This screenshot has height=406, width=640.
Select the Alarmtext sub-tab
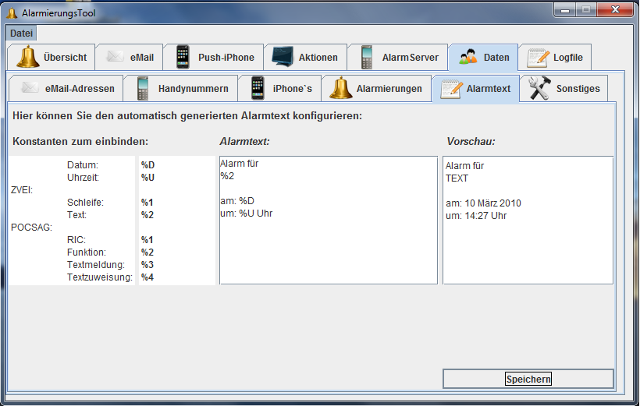477,89
